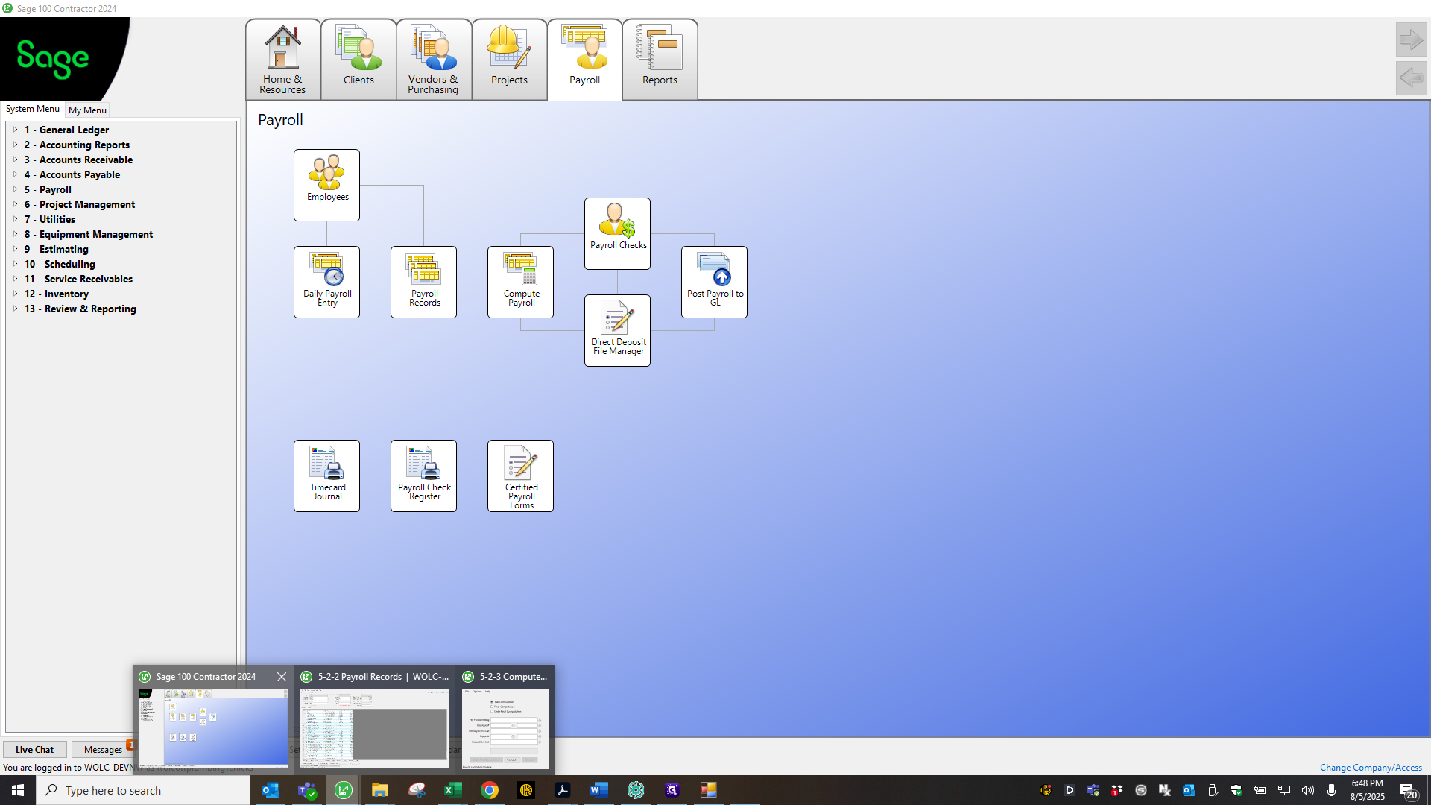Open Payroll Checks
Viewport: 1431px width, 805px height.
[x=617, y=233]
